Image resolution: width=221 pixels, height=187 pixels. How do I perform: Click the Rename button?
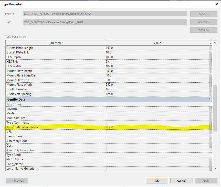point(203,30)
